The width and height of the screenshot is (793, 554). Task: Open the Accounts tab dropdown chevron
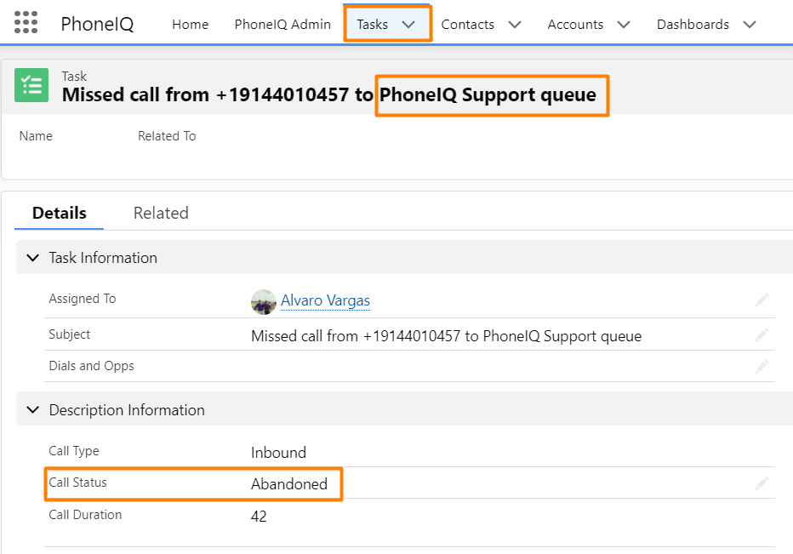[x=624, y=25]
